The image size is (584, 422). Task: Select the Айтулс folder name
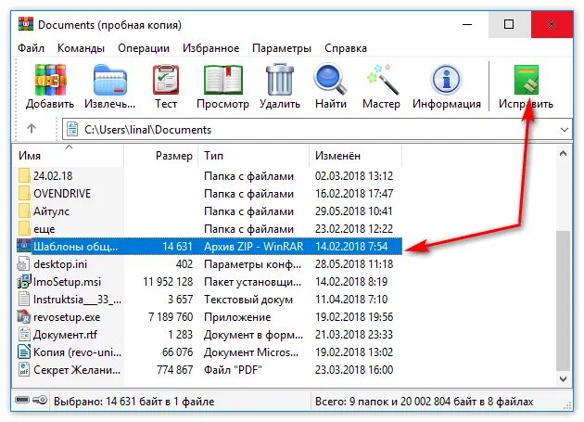coord(51,211)
